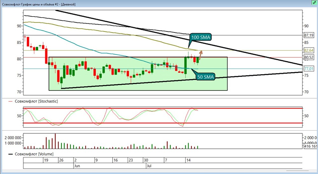Click the 70 label on the left price axis
318x174 pixels.
[x=19, y=92]
